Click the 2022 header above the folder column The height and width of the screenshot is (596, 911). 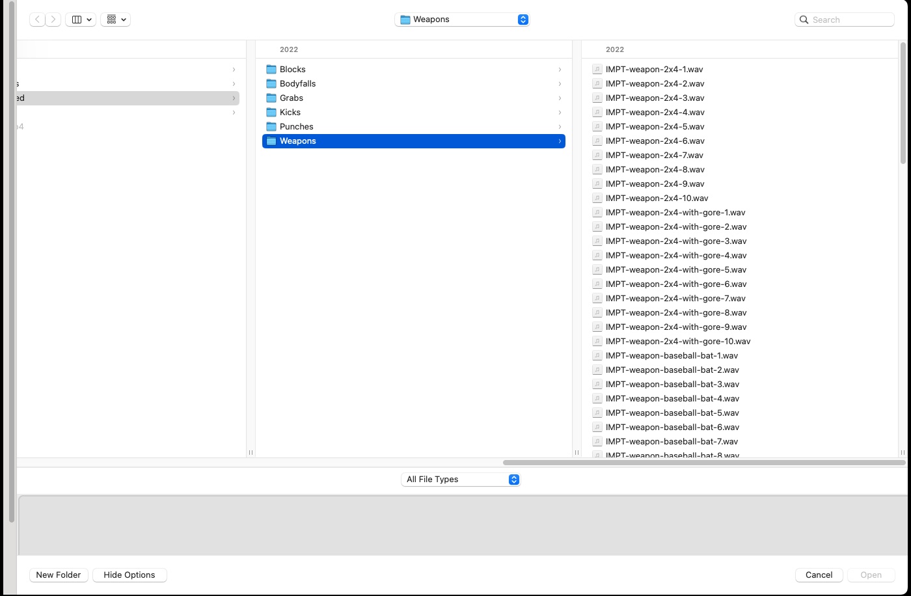point(289,49)
